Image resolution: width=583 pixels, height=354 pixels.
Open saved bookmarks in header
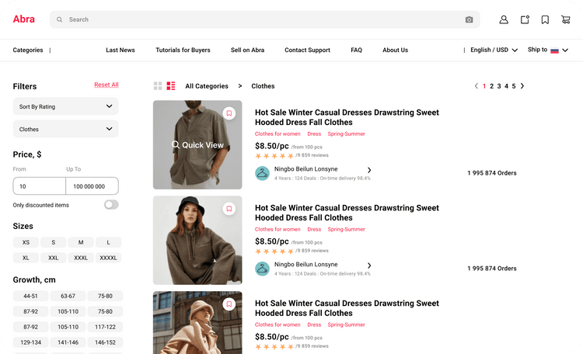pos(545,19)
